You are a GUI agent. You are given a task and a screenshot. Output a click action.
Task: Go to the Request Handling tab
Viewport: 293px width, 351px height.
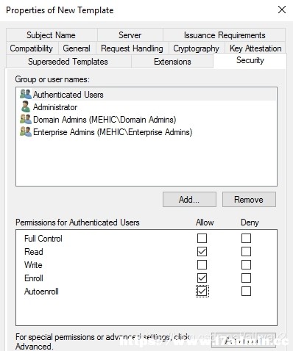132,48
